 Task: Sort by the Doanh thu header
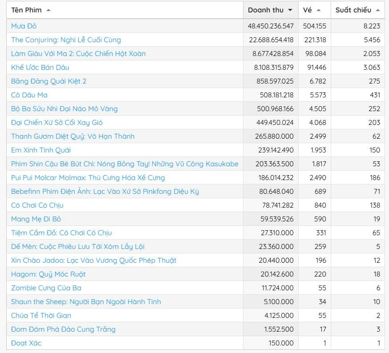pos(266,10)
